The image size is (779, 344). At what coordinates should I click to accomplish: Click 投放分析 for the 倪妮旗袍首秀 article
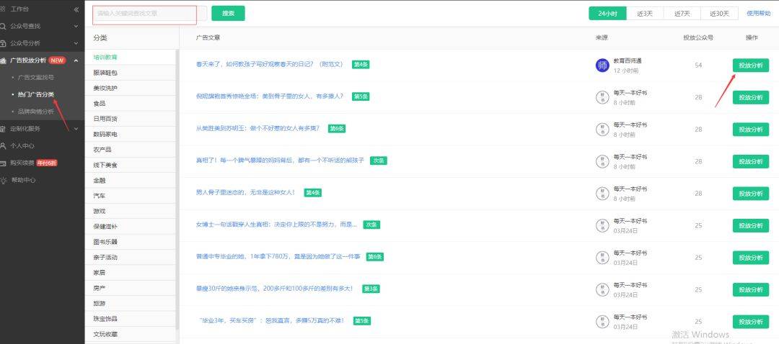pos(751,98)
